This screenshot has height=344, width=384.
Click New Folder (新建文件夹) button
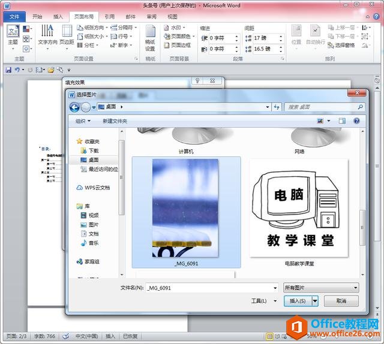point(115,121)
